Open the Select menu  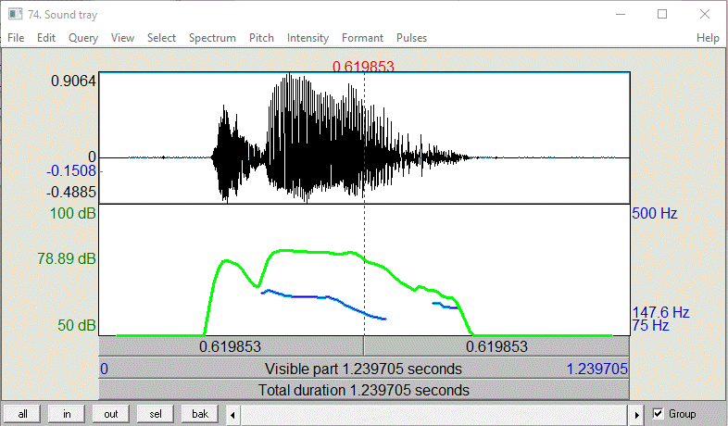(x=161, y=38)
